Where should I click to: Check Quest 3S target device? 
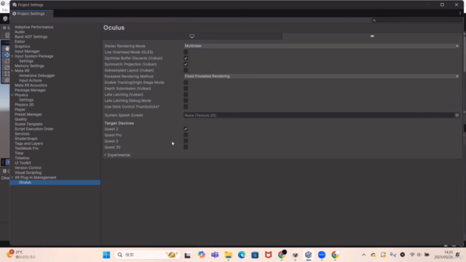click(186, 147)
